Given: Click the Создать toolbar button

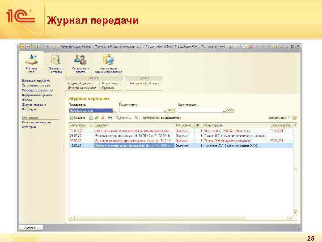Looking at the screenshot, I should [x=77, y=118].
